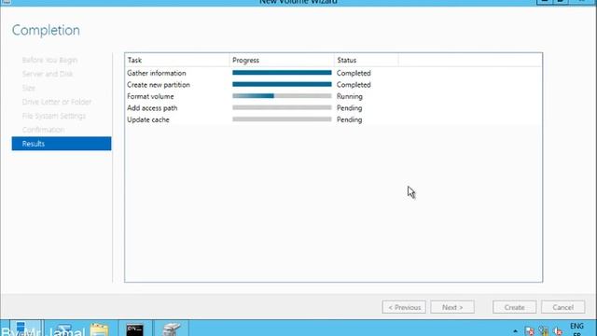Open the server tools icon next to Command Prompt
The image size is (597, 336).
coord(171,329)
